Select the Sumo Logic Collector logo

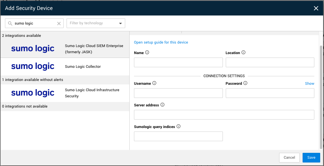[x=33, y=67]
